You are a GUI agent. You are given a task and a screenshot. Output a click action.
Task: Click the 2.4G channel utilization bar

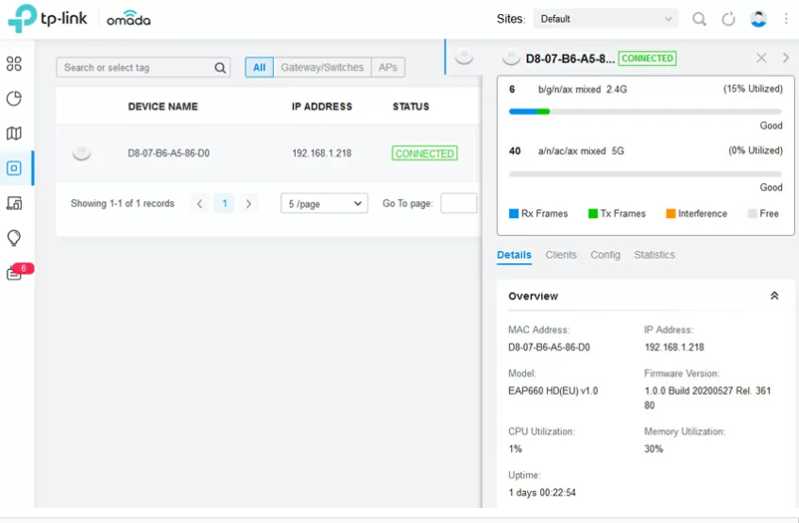pyautogui.click(x=645, y=111)
